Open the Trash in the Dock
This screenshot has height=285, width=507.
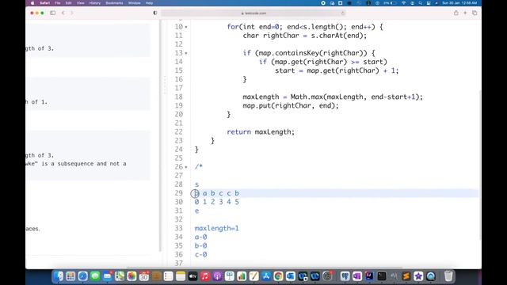pos(448,276)
